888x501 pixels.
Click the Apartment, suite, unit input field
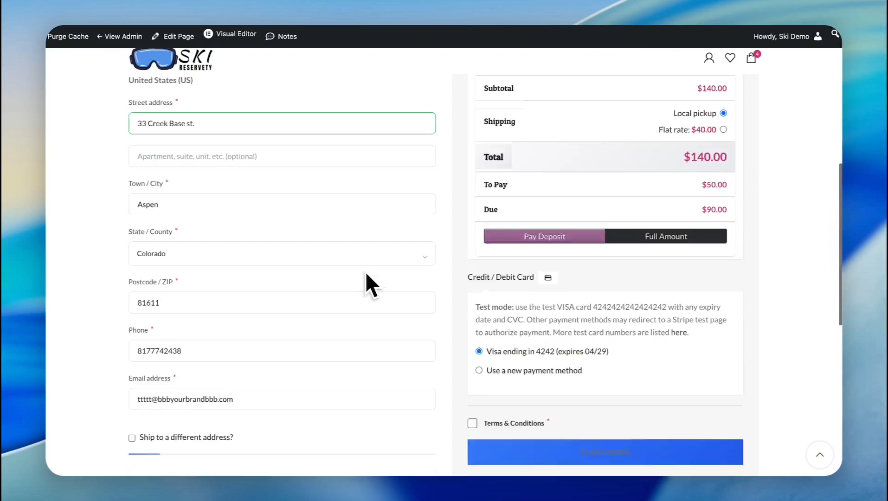[282, 156]
